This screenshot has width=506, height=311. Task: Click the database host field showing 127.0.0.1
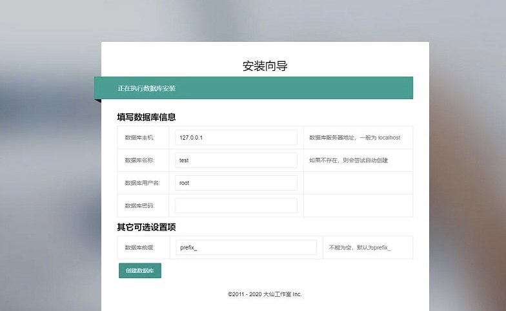pos(236,138)
